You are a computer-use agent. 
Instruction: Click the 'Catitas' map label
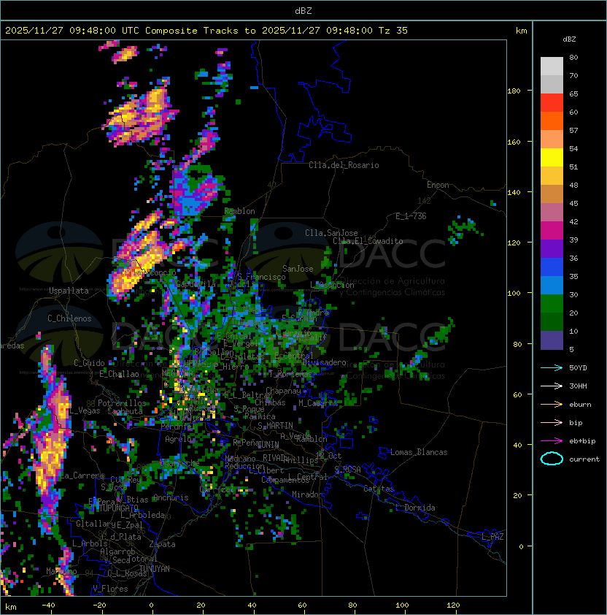[379, 489]
